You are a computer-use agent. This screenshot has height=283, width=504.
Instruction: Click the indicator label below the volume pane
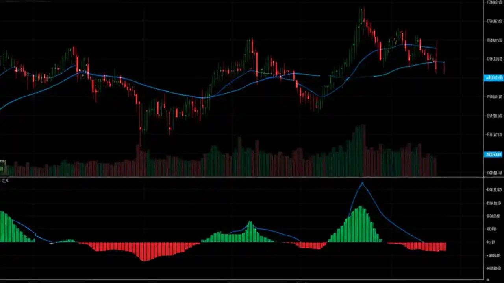[x=6, y=180]
